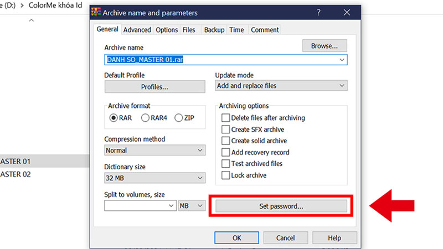Enable the Add recovery record checkbox

(x=225, y=152)
